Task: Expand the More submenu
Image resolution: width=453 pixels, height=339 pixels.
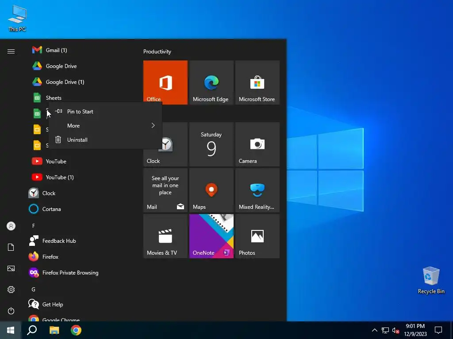Action: pos(105,125)
